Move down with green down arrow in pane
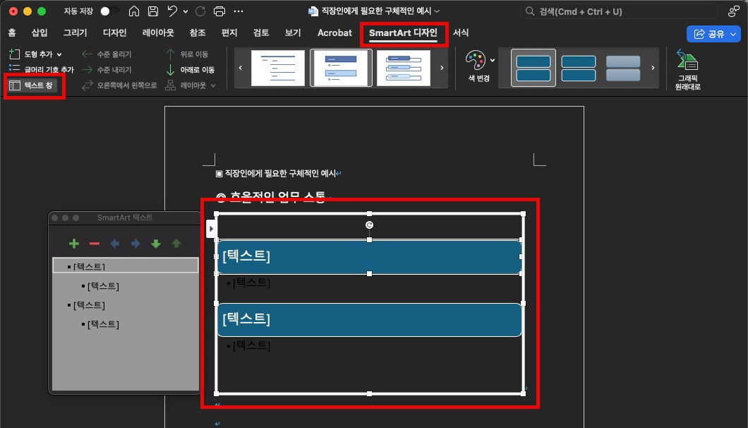This screenshot has height=428, width=748. (x=156, y=244)
